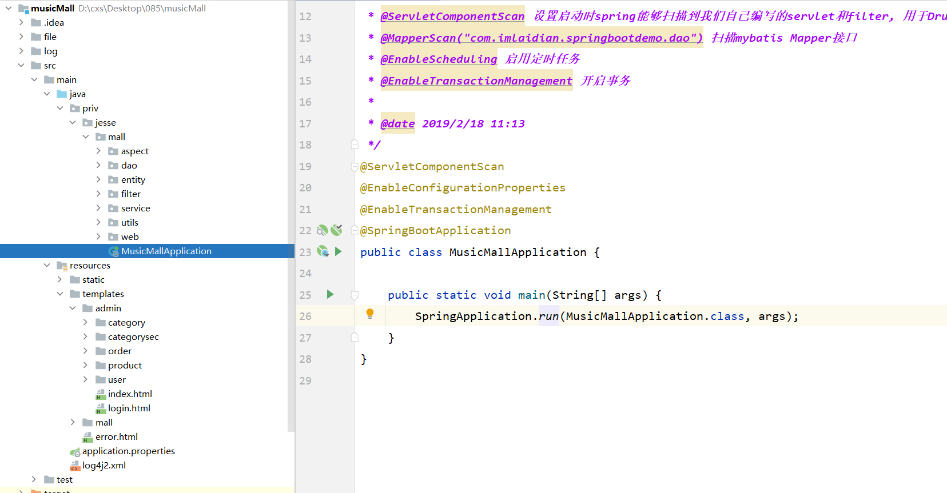Expand the utils package

pyautogui.click(x=98, y=223)
